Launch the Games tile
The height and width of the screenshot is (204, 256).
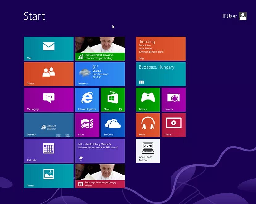click(x=148, y=100)
